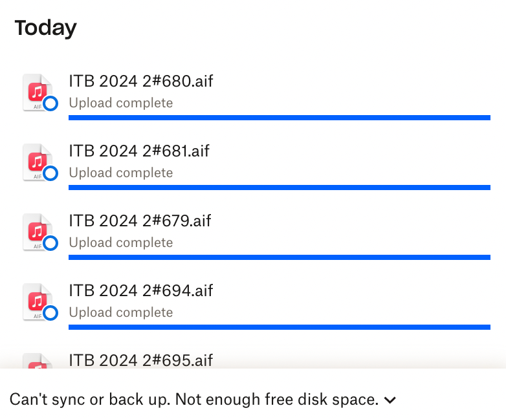Screen dimensions: 506x419
Task: Click the blue sync badge on the 2#681 file
Action: click(50, 173)
